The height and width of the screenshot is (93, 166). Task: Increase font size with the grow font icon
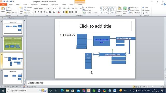click(x=53, y=9)
